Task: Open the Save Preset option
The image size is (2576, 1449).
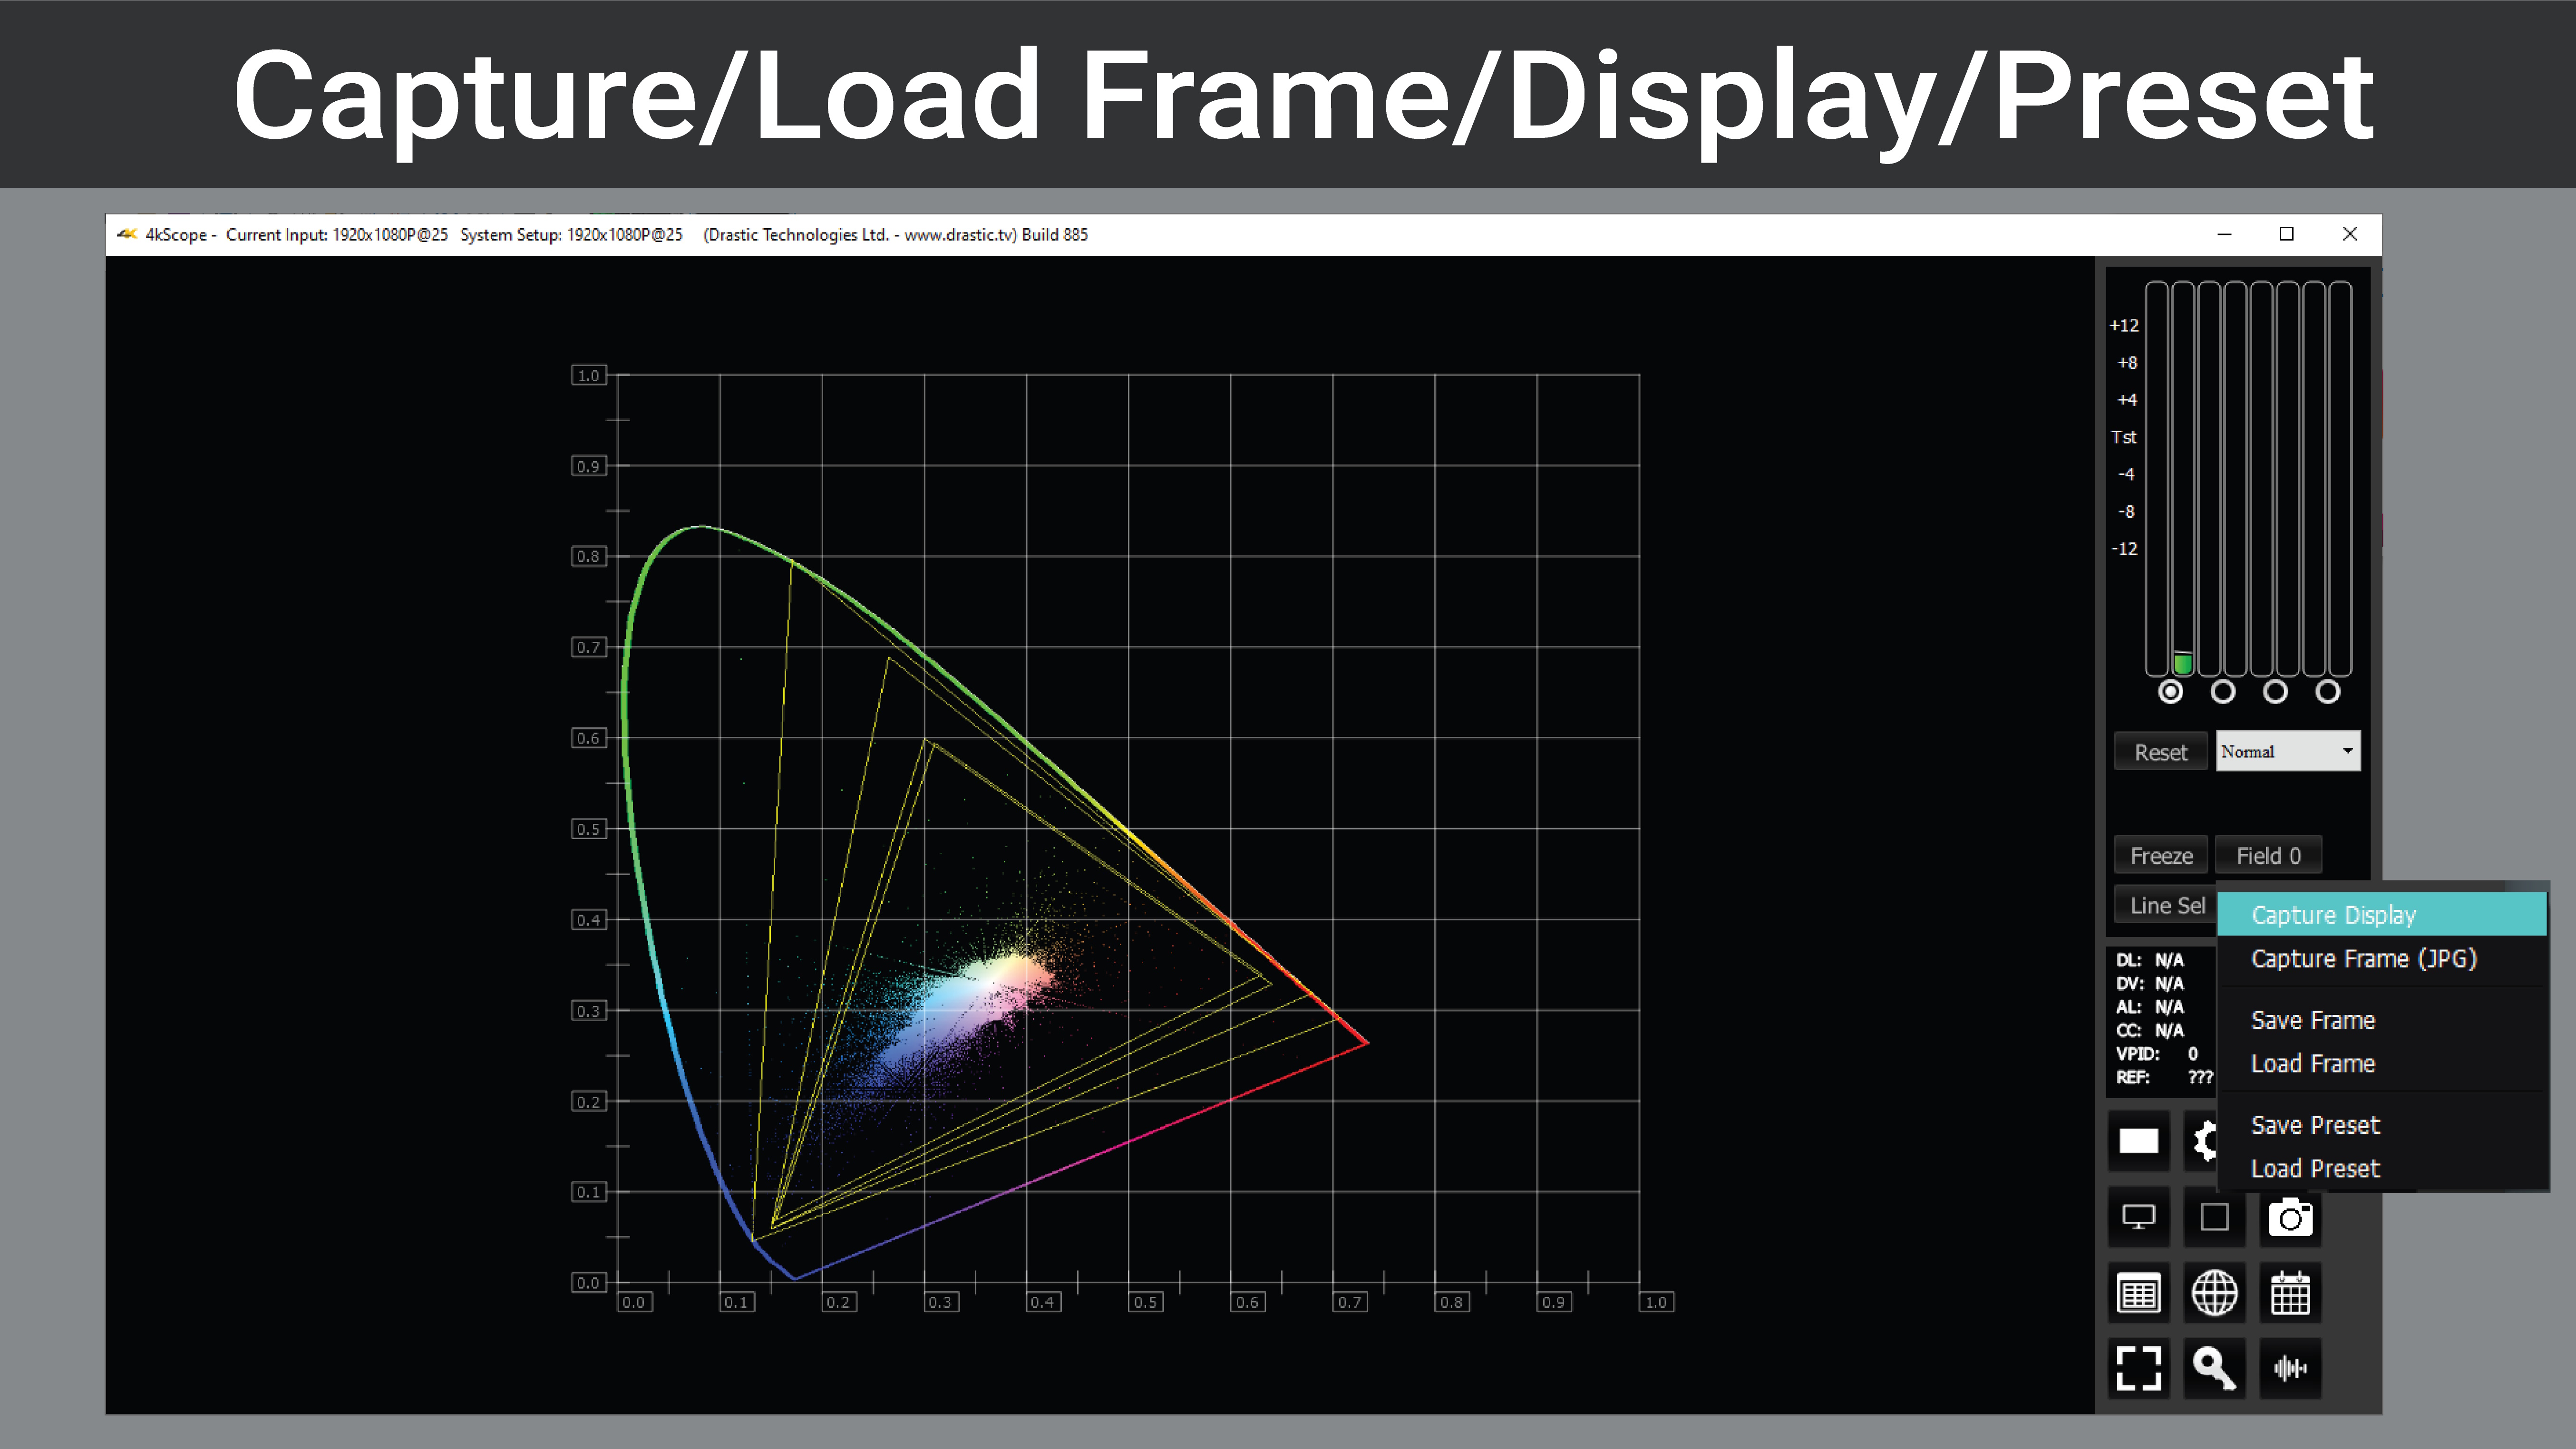Action: (x=2316, y=1123)
